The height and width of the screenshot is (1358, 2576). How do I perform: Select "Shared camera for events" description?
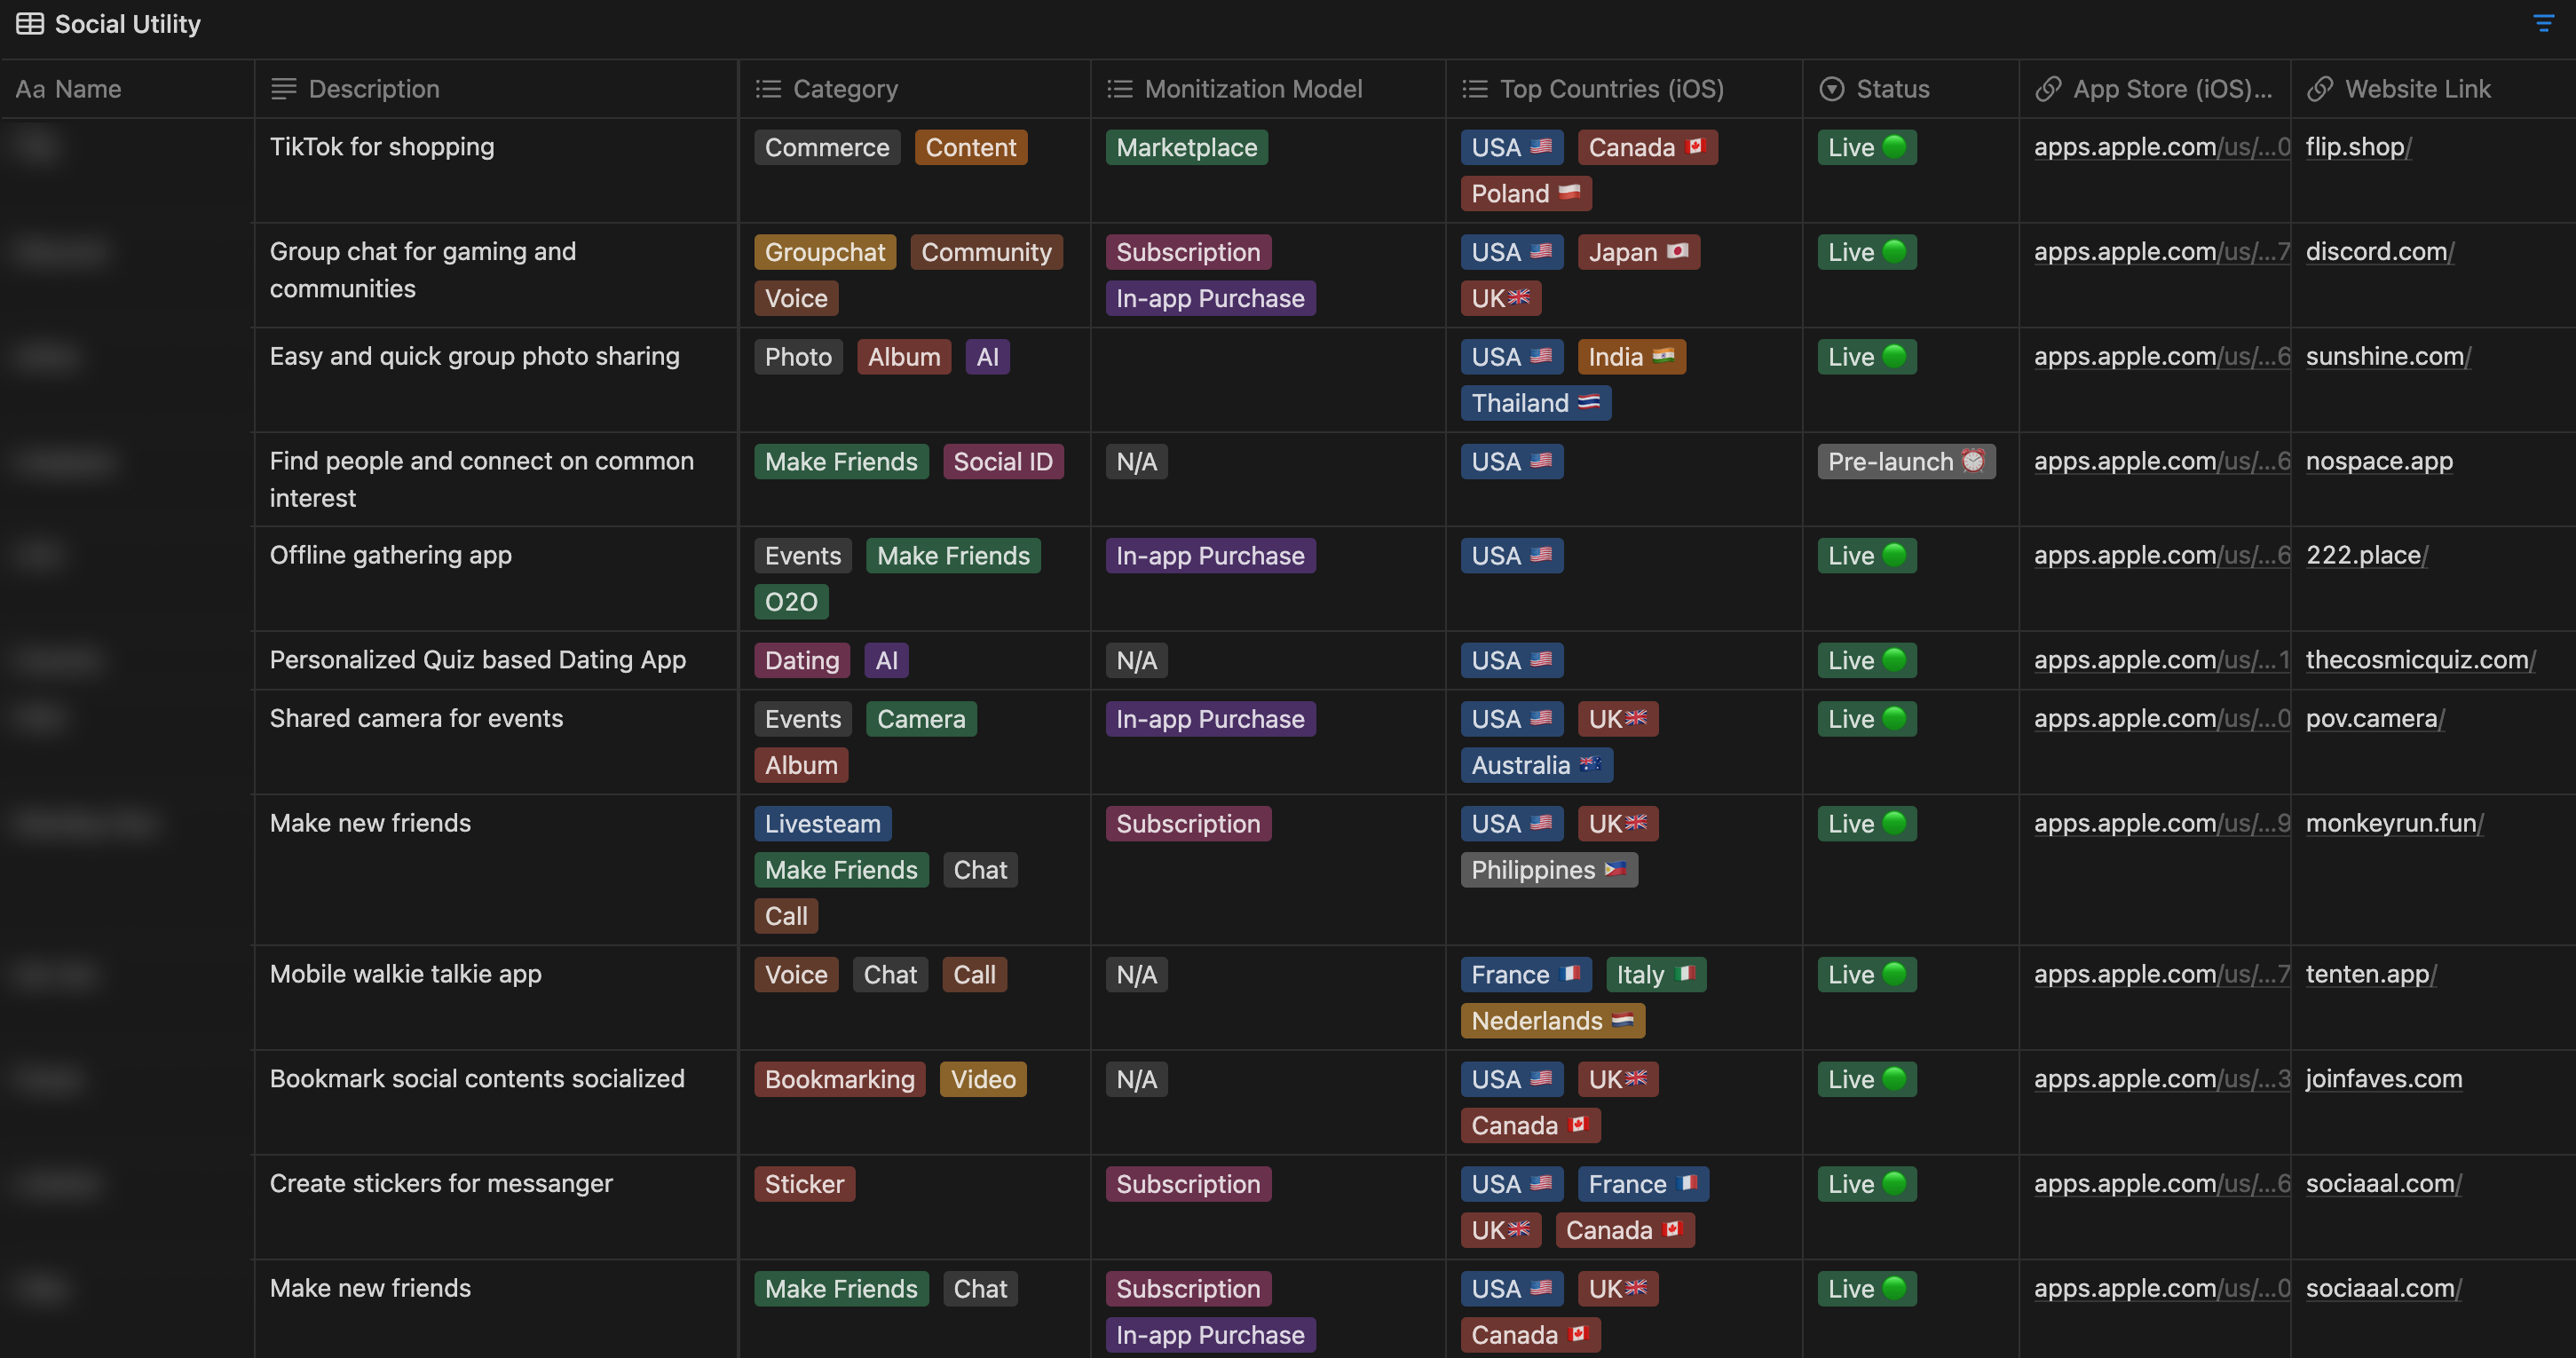pos(417,718)
